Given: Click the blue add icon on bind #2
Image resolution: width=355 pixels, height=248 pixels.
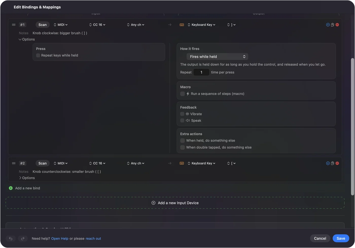Looking at the screenshot, I should tap(328, 163).
